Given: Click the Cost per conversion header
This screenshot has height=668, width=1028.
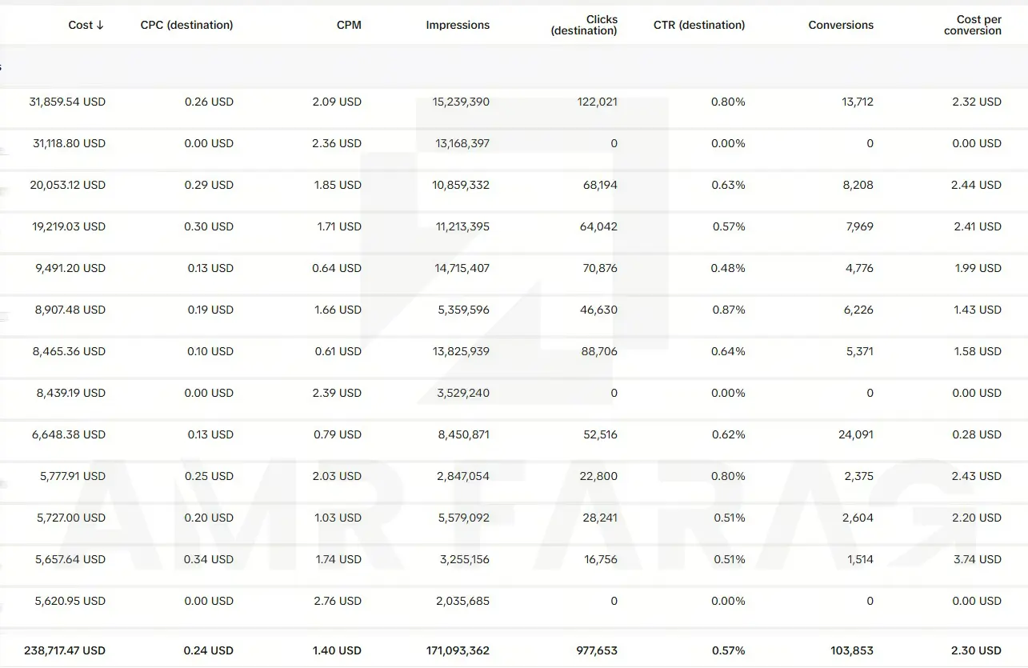Looking at the screenshot, I should (973, 25).
